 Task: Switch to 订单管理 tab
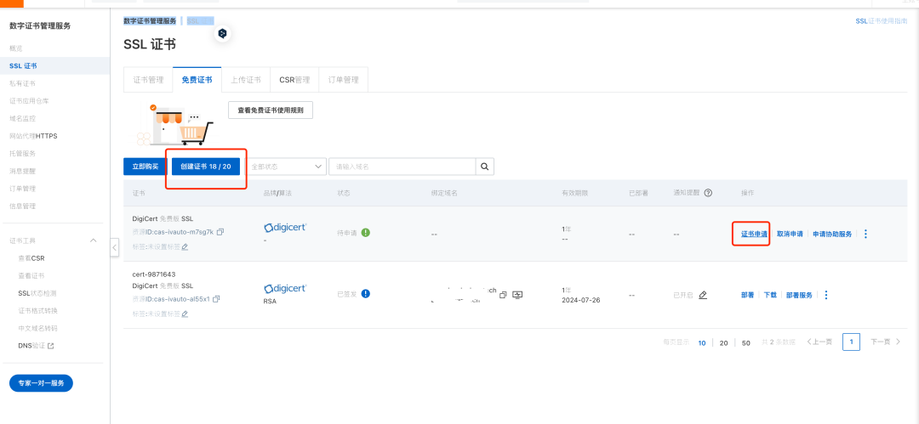[x=344, y=80]
